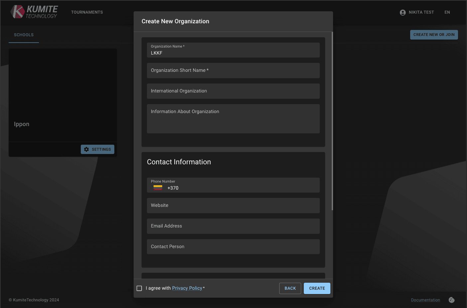Click the Contact Person field
Viewport: 467px width, 308px height.
tap(233, 246)
